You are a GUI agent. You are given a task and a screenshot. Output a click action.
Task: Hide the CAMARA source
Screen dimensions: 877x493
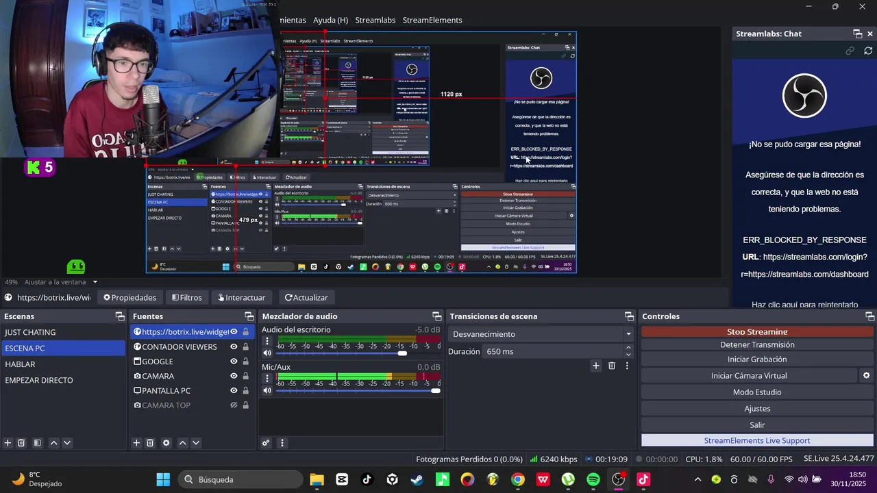click(x=234, y=376)
